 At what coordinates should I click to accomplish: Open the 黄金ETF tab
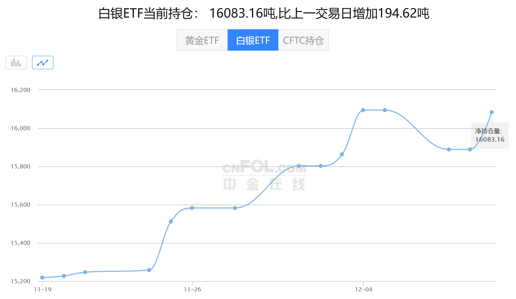[202, 40]
